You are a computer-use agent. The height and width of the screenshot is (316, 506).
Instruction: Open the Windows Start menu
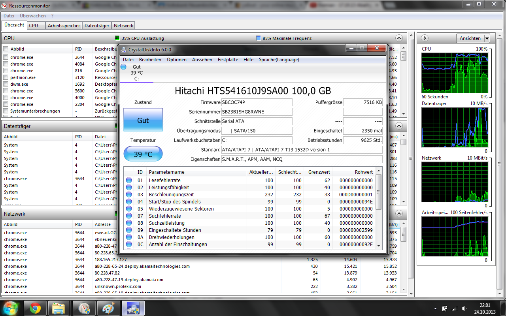[10, 308]
